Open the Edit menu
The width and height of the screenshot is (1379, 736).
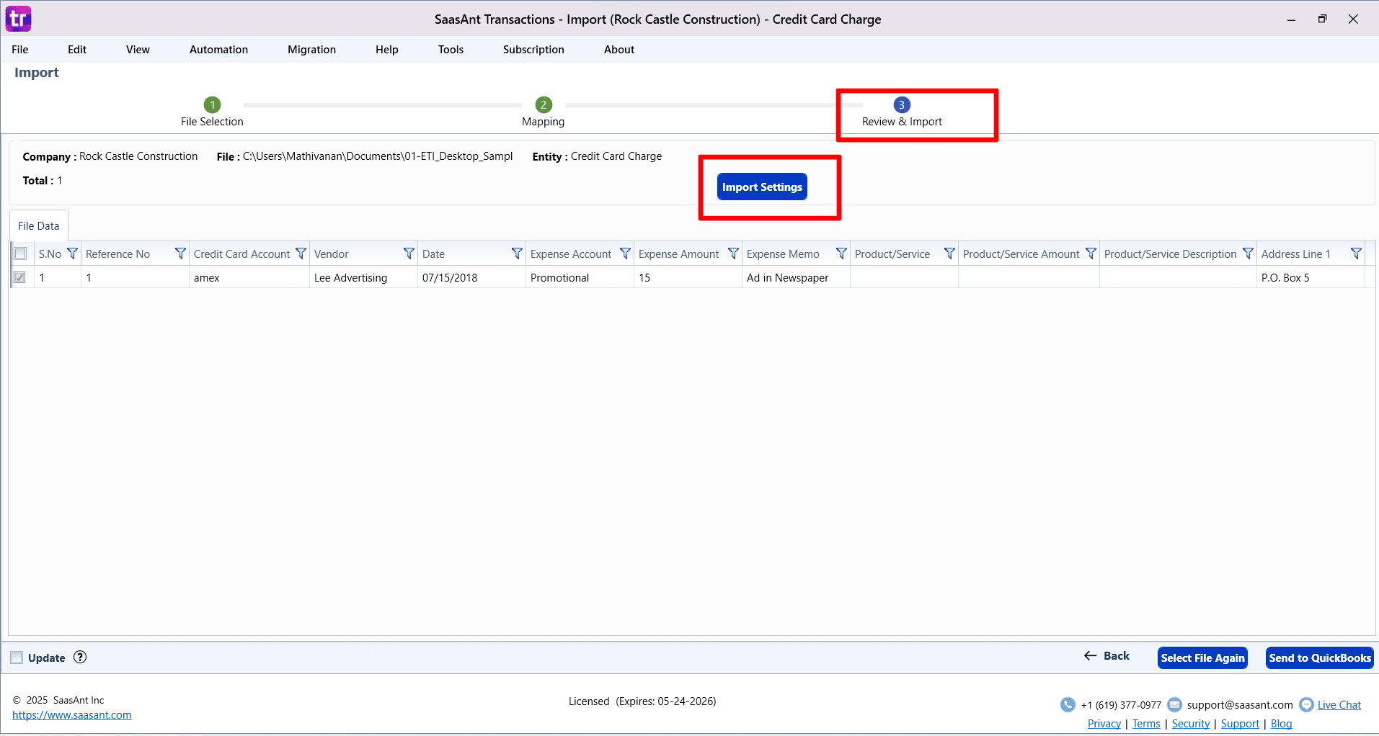point(77,50)
